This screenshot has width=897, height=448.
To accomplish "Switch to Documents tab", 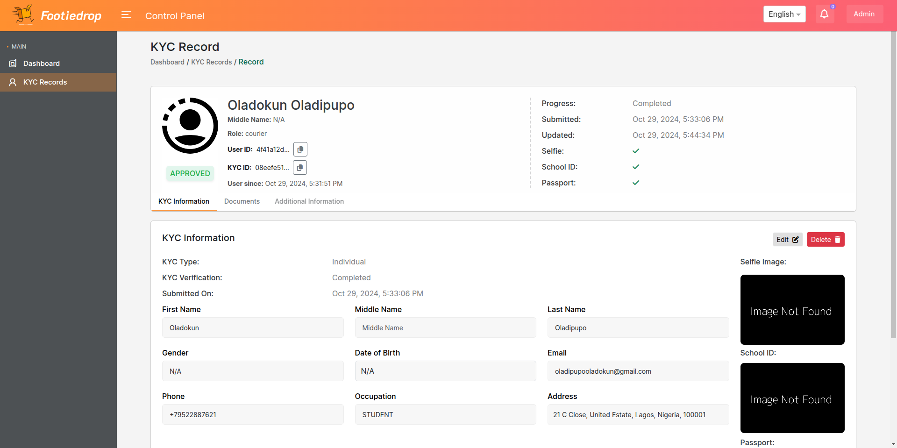I will point(242,201).
